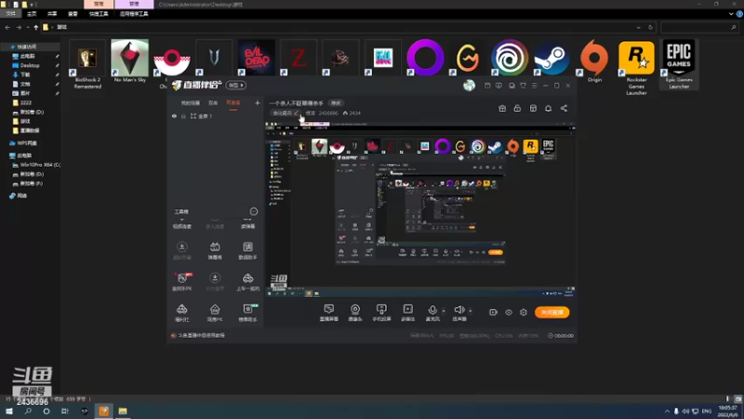Open the purple ring icon shortcut
This screenshot has width=744, height=419.
[x=425, y=58]
